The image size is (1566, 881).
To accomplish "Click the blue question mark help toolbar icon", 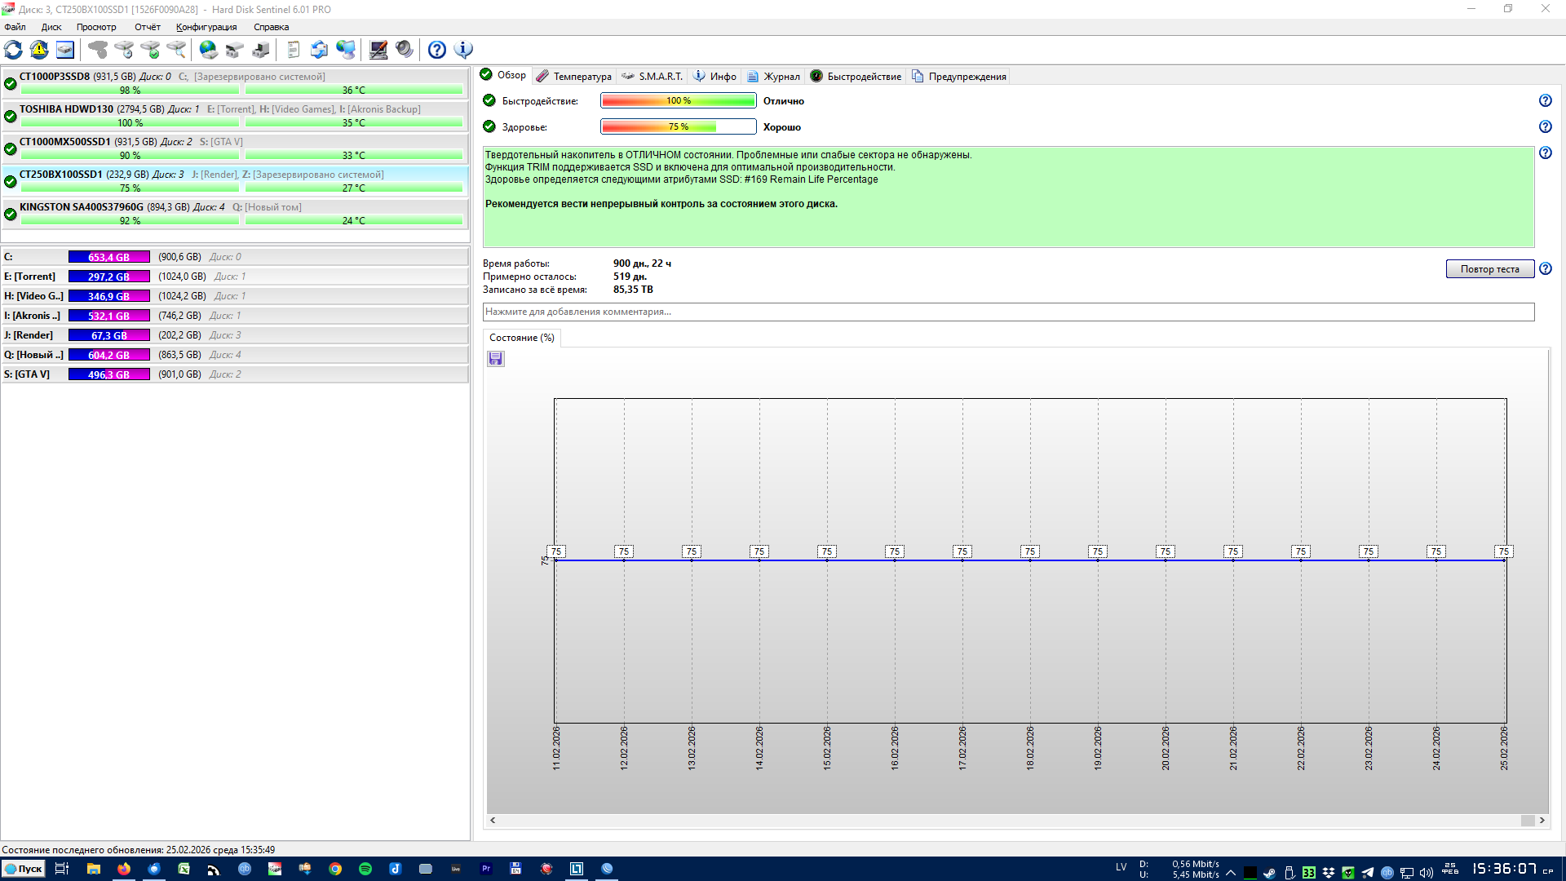I will 437,50.
